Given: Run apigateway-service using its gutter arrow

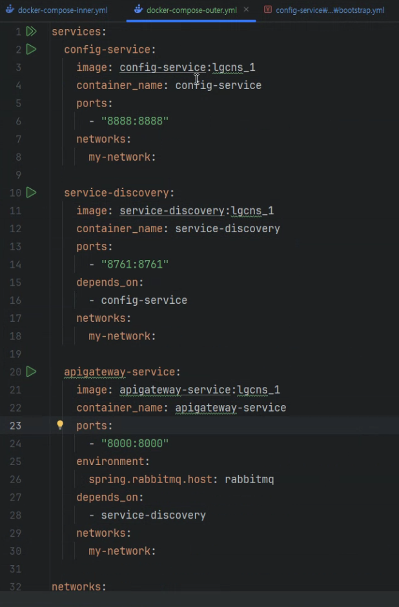Looking at the screenshot, I should tap(32, 372).
